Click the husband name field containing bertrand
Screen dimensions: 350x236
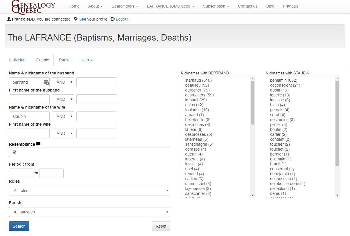pos(29,82)
